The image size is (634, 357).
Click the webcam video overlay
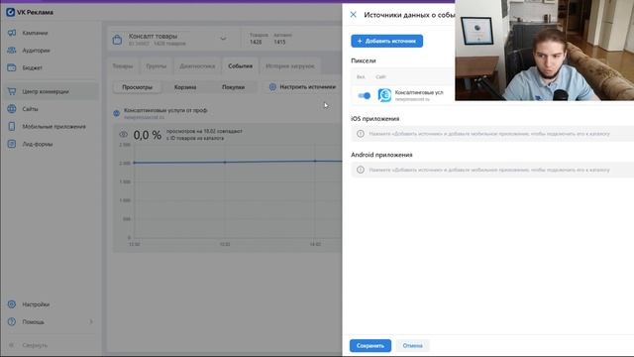(544, 51)
